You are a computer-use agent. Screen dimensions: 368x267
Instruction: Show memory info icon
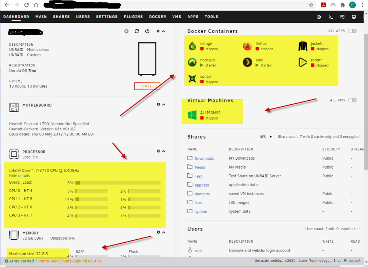coord(158,232)
